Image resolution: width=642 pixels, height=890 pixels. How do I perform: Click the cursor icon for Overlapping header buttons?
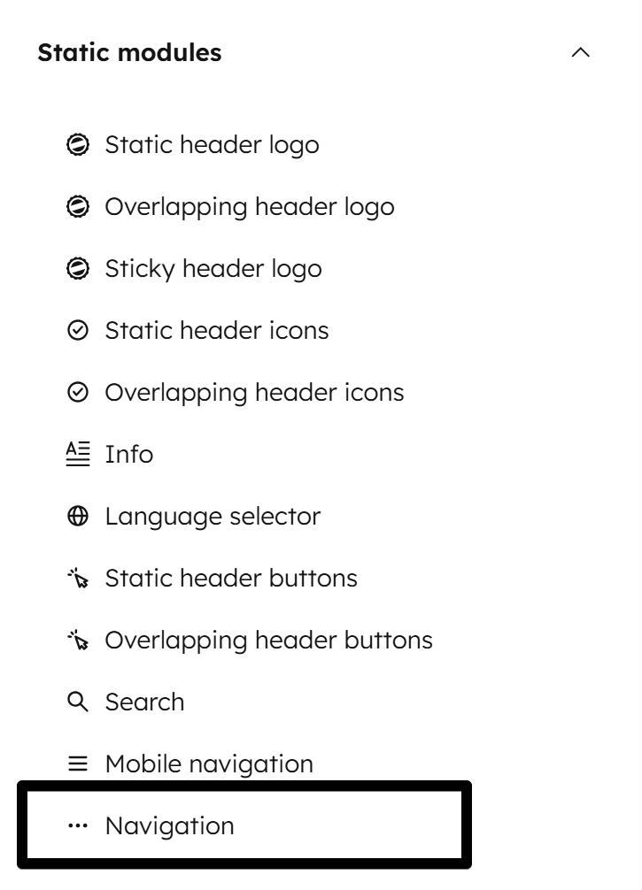(79, 640)
